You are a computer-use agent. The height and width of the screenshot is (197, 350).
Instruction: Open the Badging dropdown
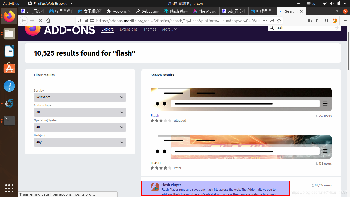point(80,142)
